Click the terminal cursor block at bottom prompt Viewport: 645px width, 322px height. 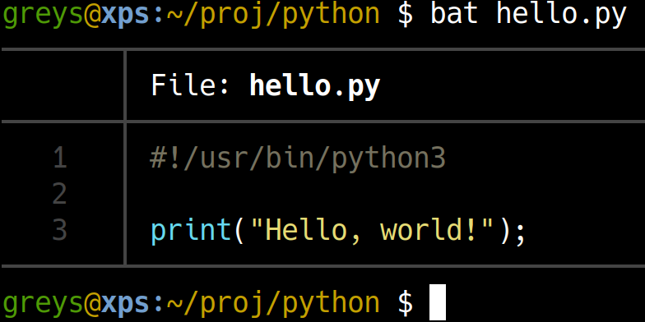click(x=438, y=302)
